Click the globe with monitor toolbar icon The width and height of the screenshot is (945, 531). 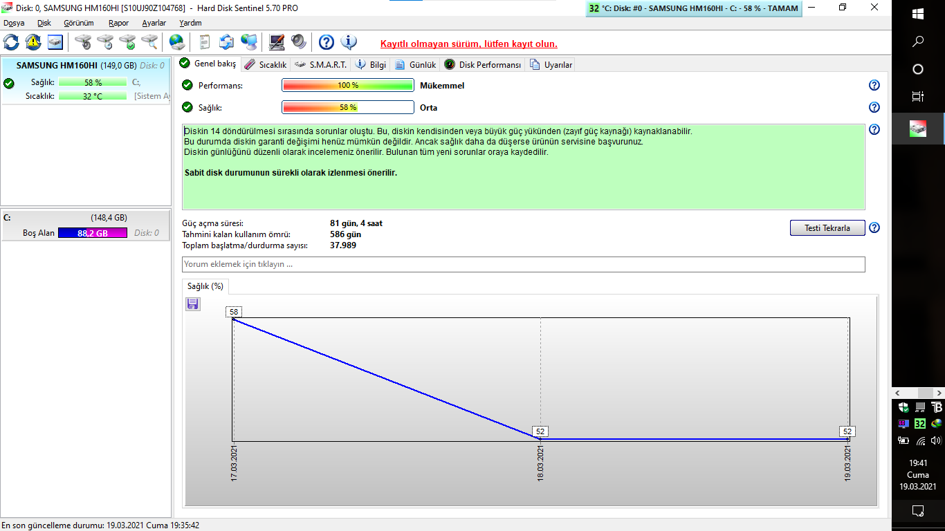pos(249,42)
